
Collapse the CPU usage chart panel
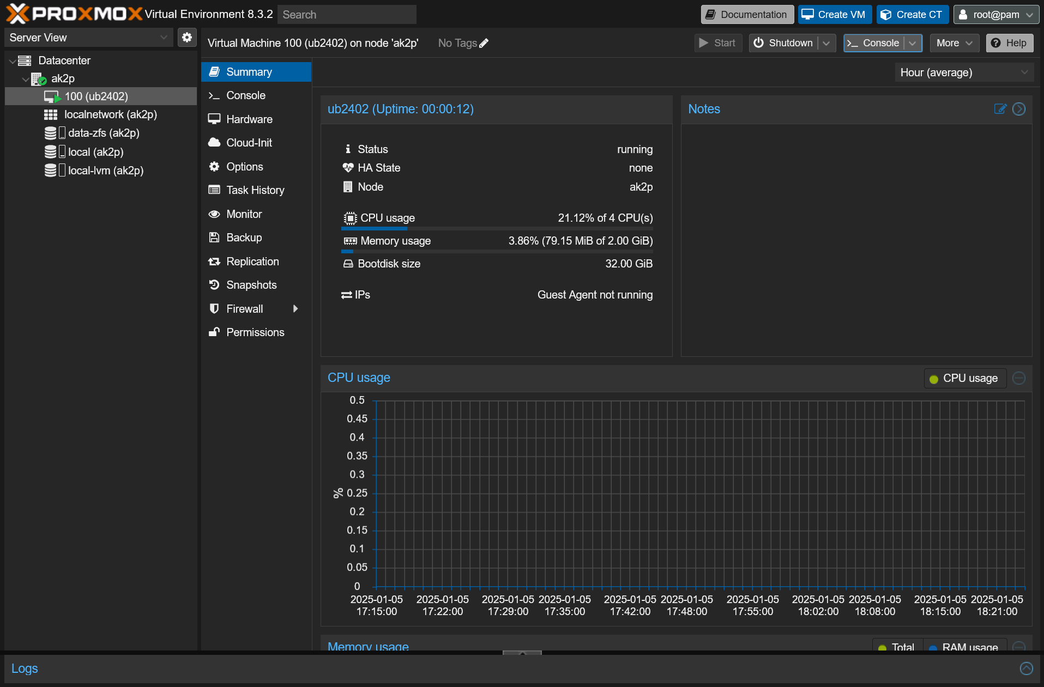click(x=1019, y=378)
